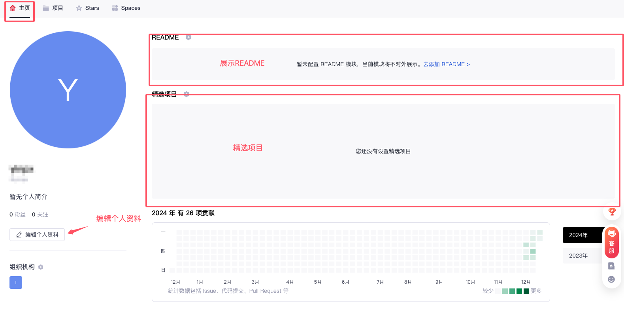View the 0 关注 following list
Screen dimensions: 624x311
click(40, 214)
